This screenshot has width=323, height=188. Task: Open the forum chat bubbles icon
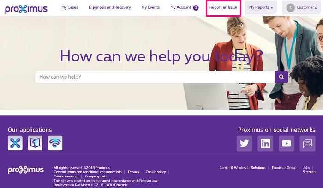click(307, 144)
